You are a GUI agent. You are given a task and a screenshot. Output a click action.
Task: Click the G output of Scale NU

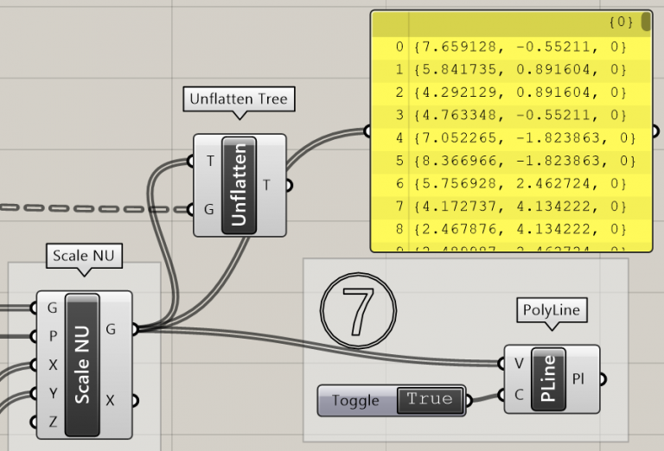pyautogui.click(x=111, y=329)
